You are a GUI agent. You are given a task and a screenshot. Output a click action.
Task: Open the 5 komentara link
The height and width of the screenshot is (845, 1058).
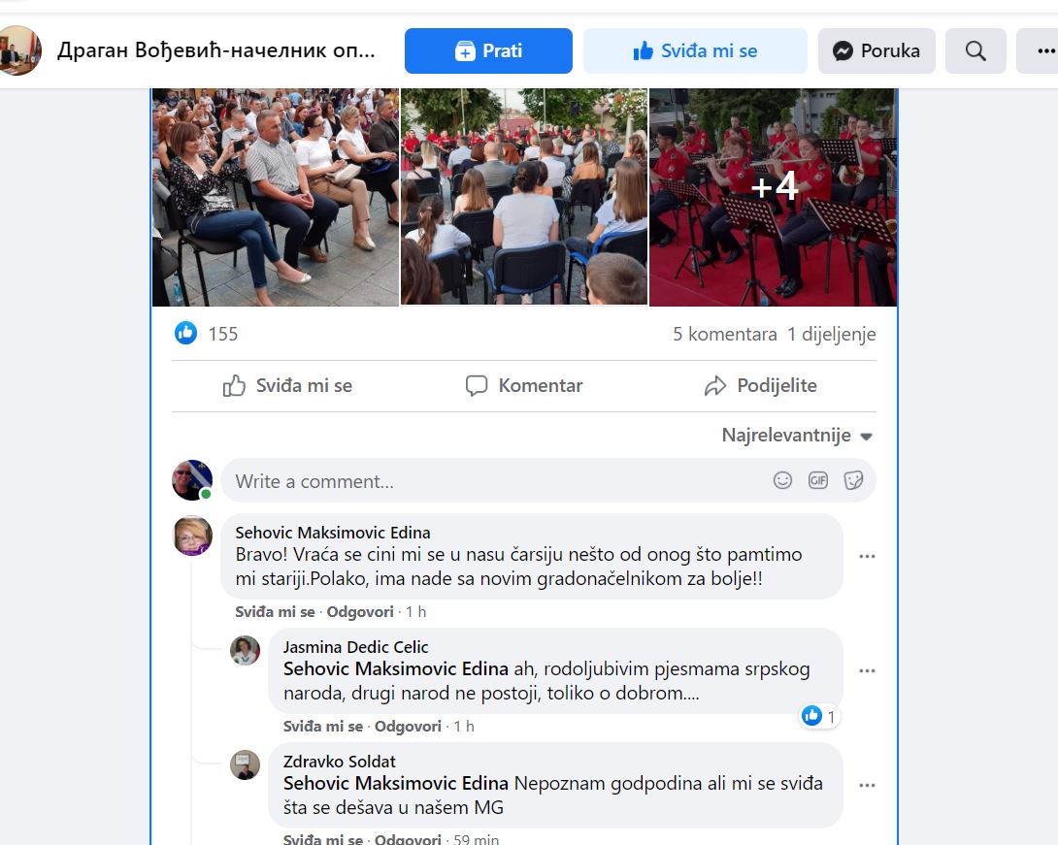[724, 335]
